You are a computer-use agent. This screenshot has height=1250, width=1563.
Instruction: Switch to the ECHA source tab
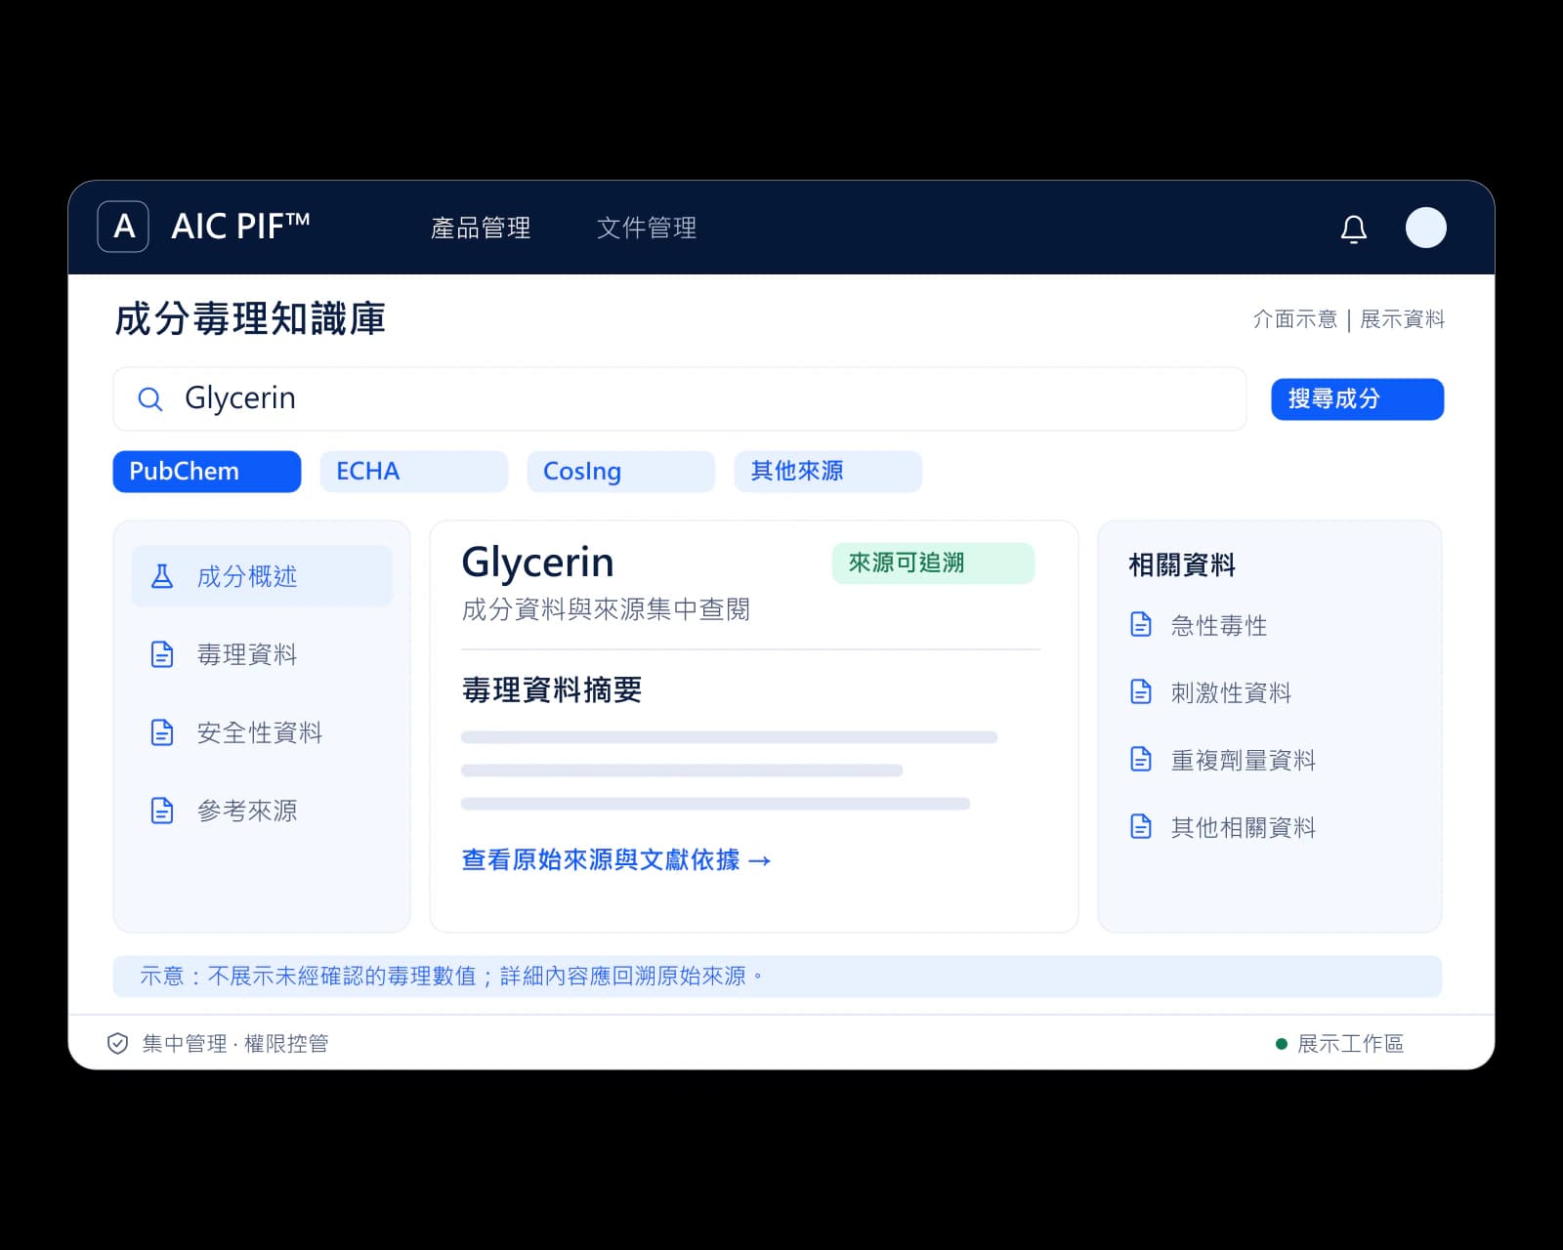tap(414, 472)
